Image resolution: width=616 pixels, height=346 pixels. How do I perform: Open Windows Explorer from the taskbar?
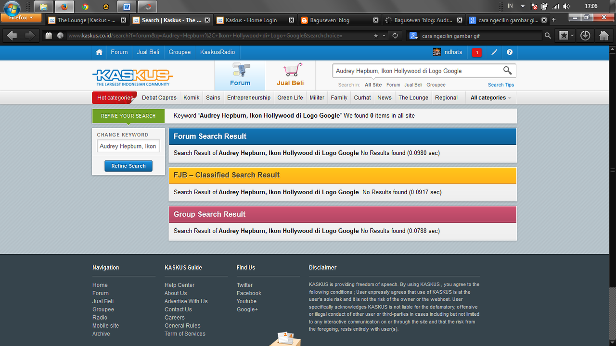(x=43, y=7)
